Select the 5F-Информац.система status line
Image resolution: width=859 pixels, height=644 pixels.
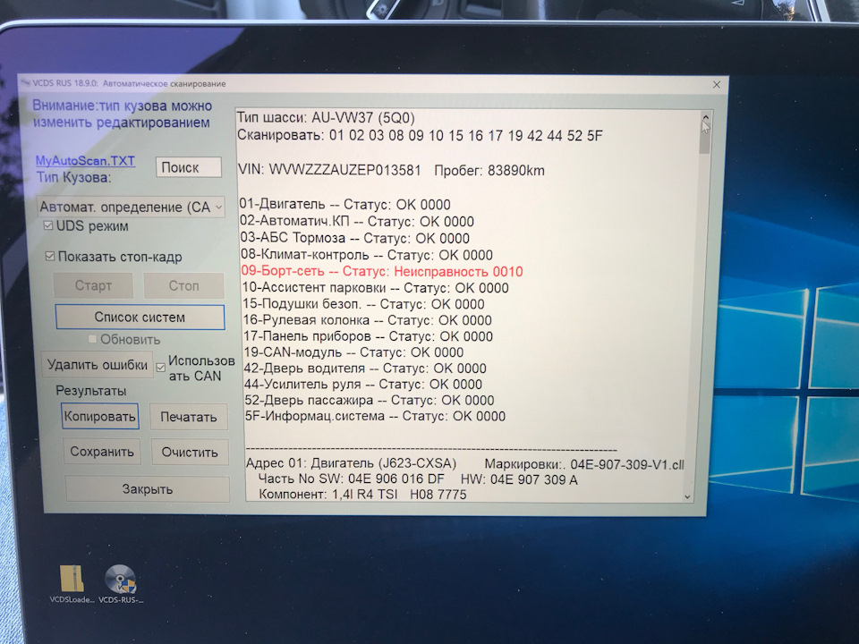coord(375,416)
